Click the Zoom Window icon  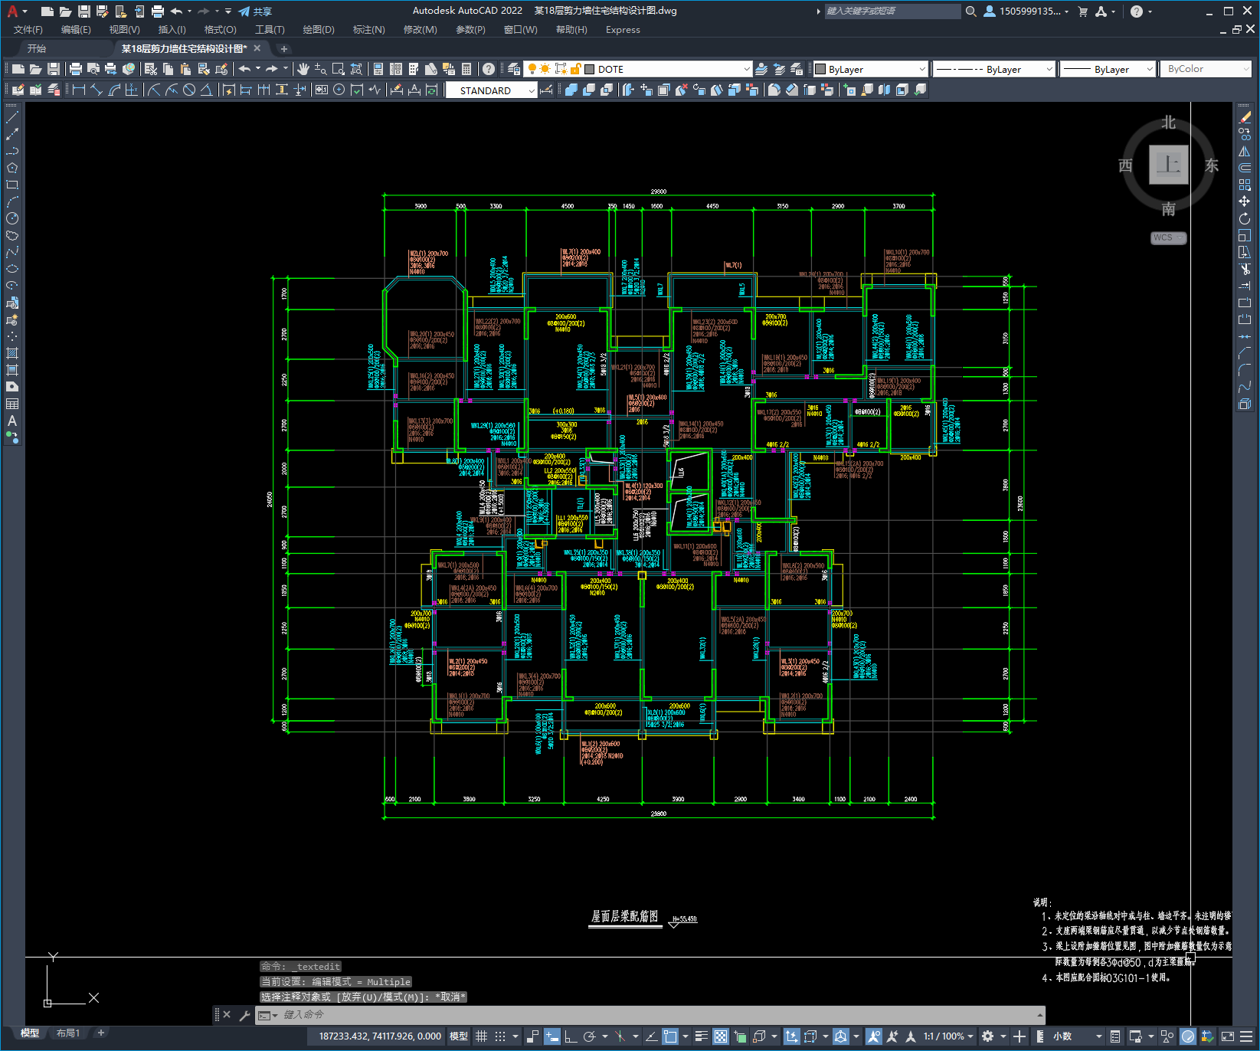point(338,69)
